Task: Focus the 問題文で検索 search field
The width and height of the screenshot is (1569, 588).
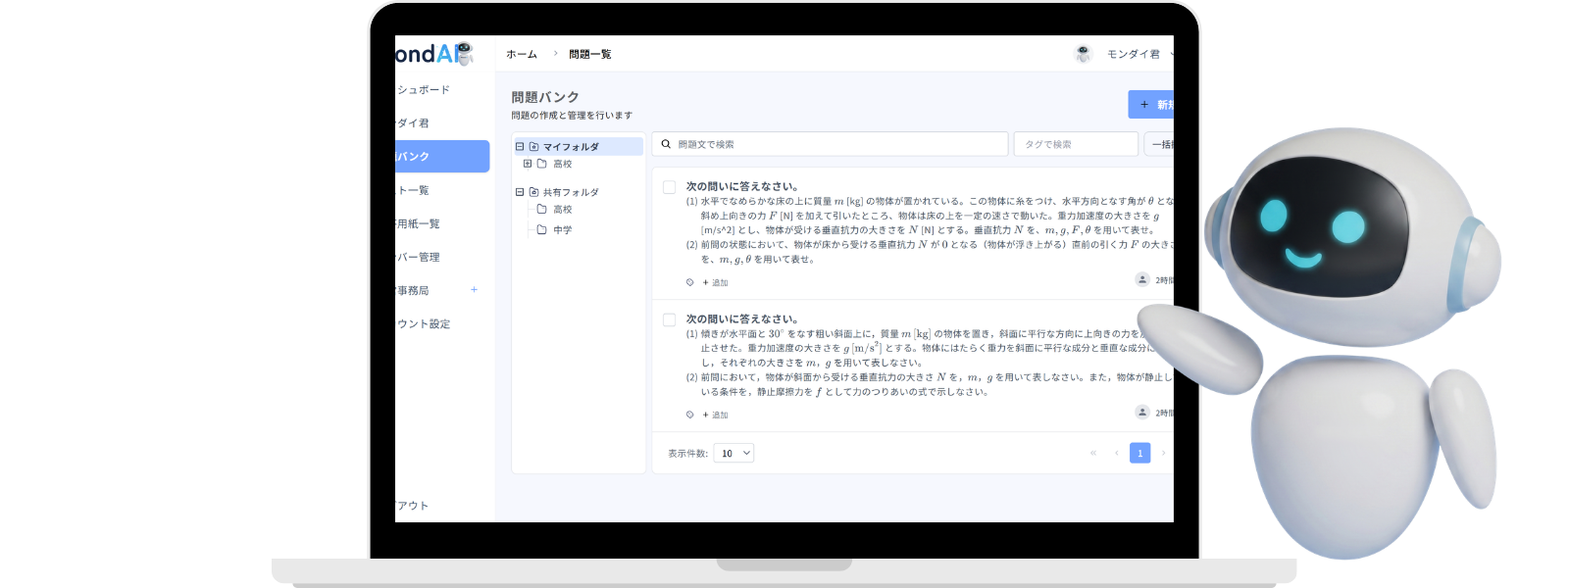Action: 830,144
